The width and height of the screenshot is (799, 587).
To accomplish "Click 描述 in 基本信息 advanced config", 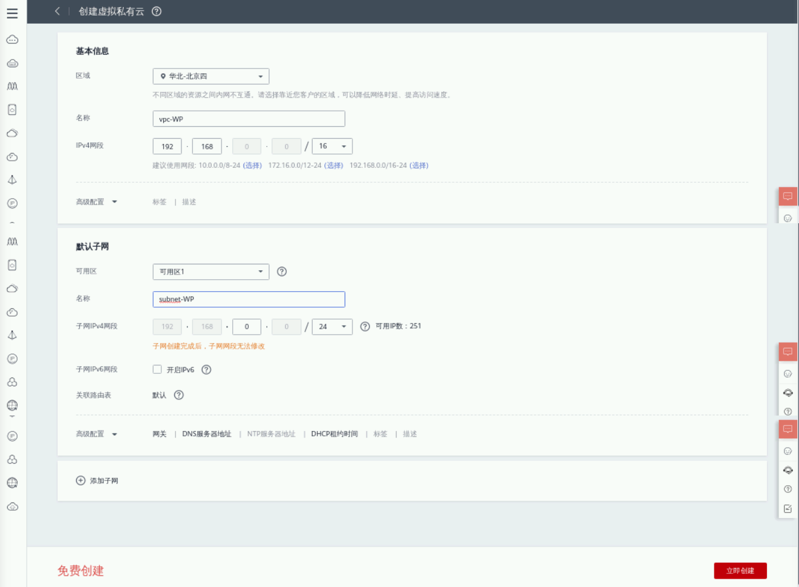I will pyautogui.click(x=189, y=202).
